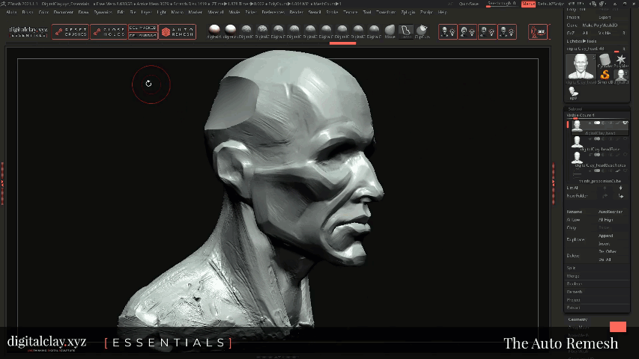Select the digitalClay_headBase subtool
This screenshot has height=359, width=639.
599,143
